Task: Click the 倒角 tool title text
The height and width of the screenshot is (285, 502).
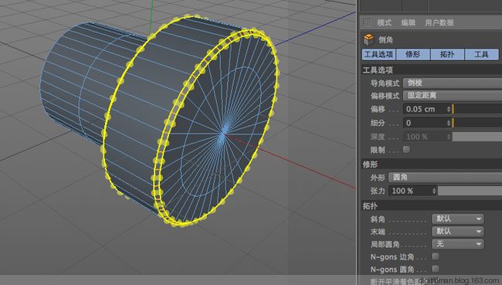Action: (x=385, y=39)
